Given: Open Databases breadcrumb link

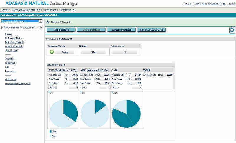Looking at the screenshot, I should click(50, 10).
